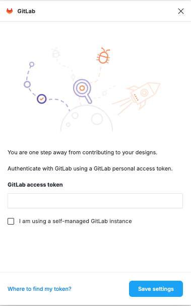The image size is (191, 306).
Task: Click the purple checkmark circle icon
Action: point(42,99)
